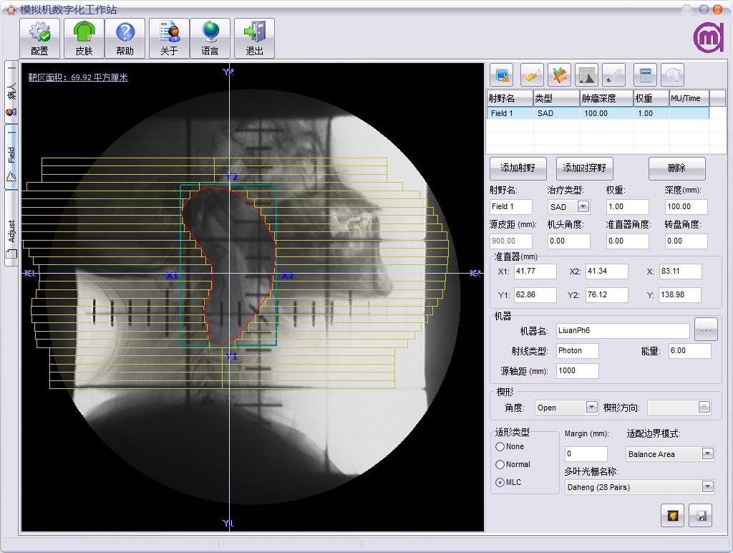
Task: Click the 关于 about icon
Action: (169, 39)
